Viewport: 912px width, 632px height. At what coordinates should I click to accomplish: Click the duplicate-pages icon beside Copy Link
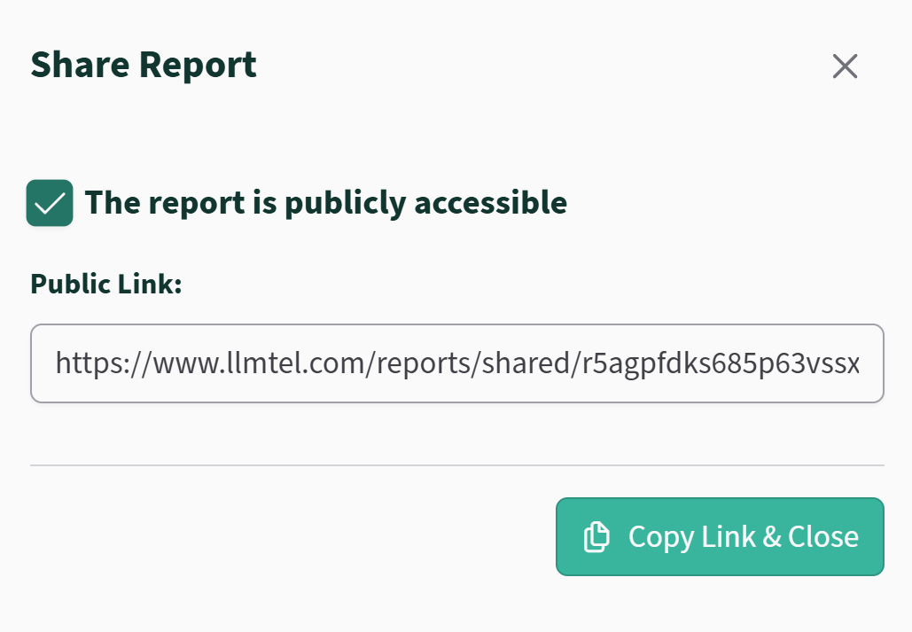(x=596, y=537)
